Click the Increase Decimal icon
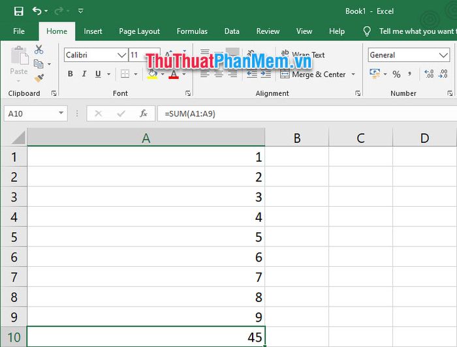Image resolution: width=457 pixels, height=347 pixels. point(429,74)
